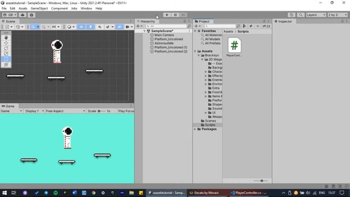Adjust Project icon size slider
This screenshot has width=350, height=197.
pyautogui.click(x=261, y=181)
